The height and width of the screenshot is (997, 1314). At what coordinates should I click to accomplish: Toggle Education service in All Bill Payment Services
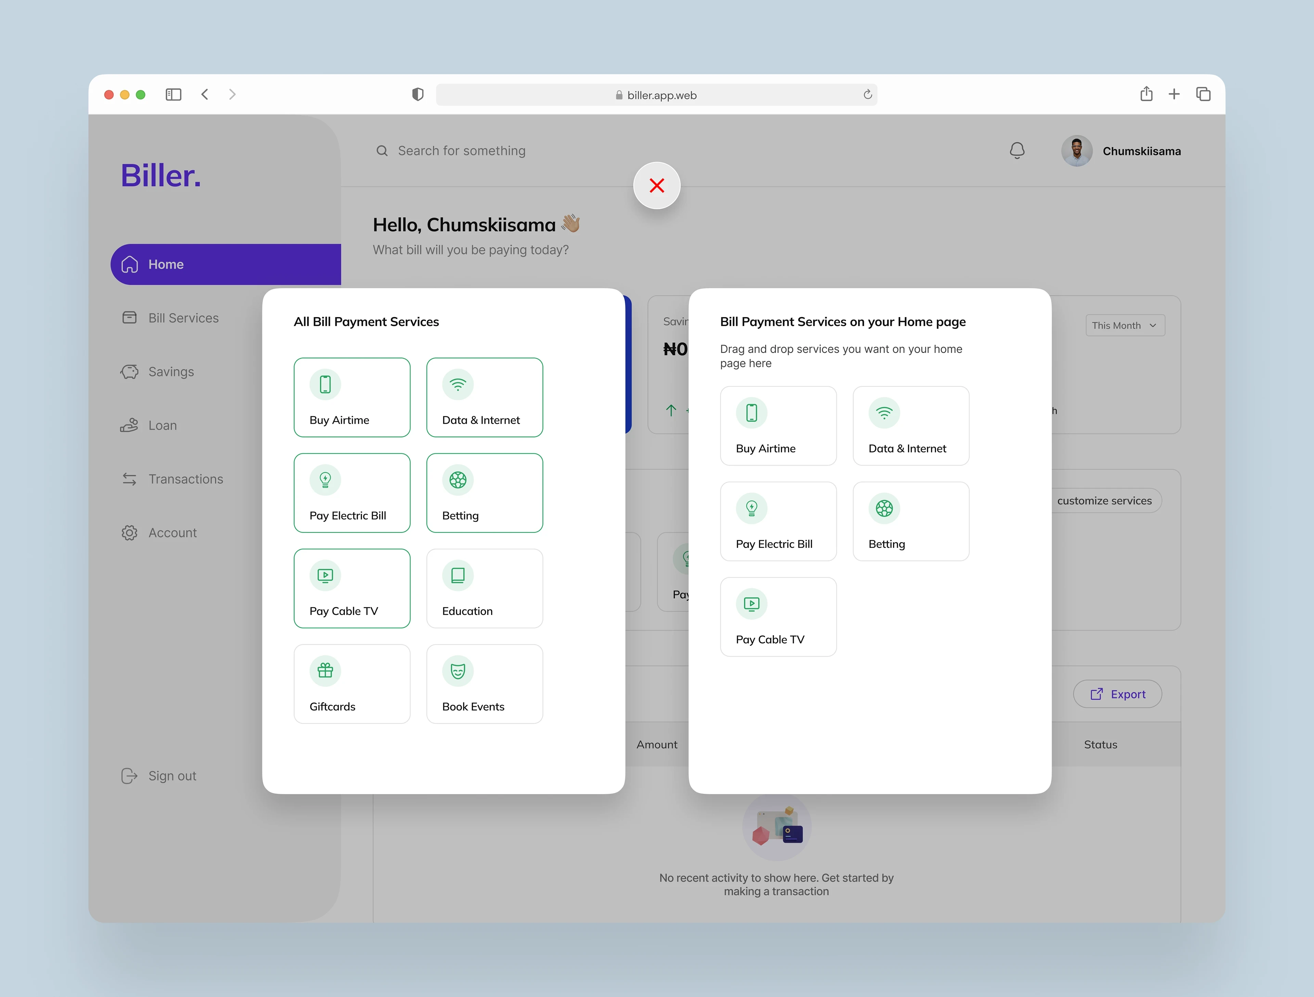click(x=484, y=588)
